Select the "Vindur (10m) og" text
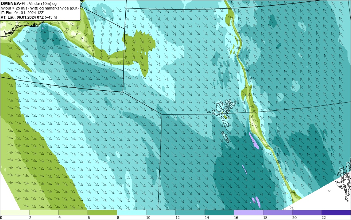The width and height of the screenshot is (351, 220). point(42,4)
